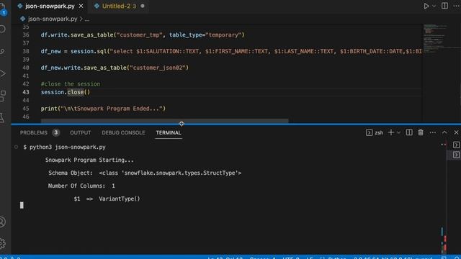Select the first terminal in the terminals list
461x259 pixels.
pos(456,145)
